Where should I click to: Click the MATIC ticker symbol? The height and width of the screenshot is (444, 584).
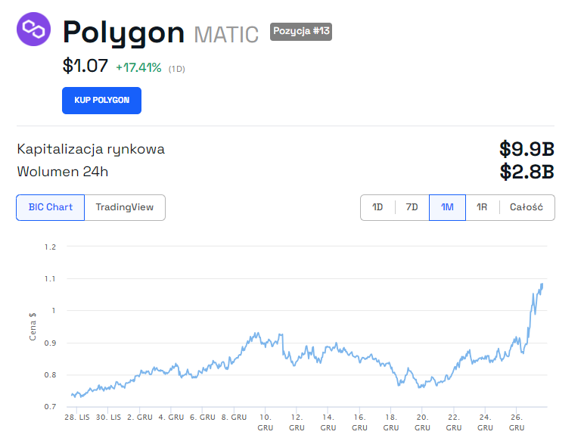[226, 35]
